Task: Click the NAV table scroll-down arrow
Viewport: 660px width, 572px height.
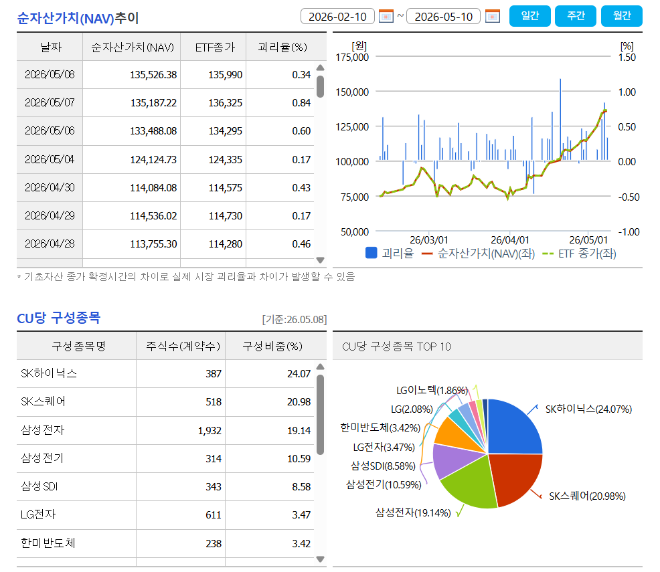Action: pyautogui.click(x=321, y=260)
